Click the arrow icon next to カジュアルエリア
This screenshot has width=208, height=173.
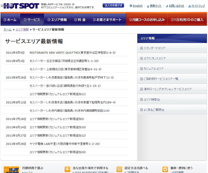141,69
